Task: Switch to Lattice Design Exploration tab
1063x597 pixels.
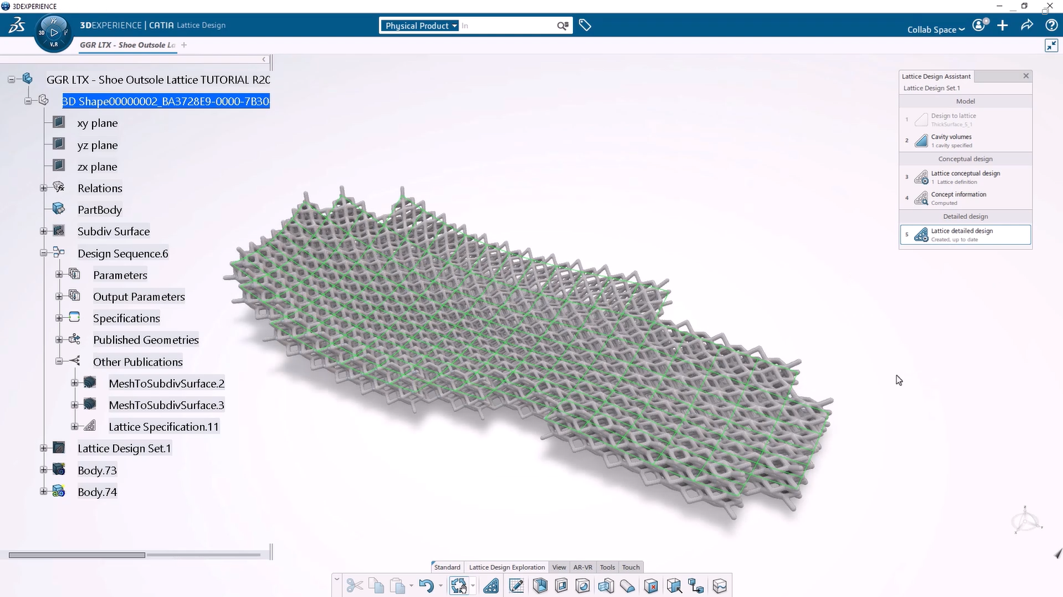Action: (506, 567)
